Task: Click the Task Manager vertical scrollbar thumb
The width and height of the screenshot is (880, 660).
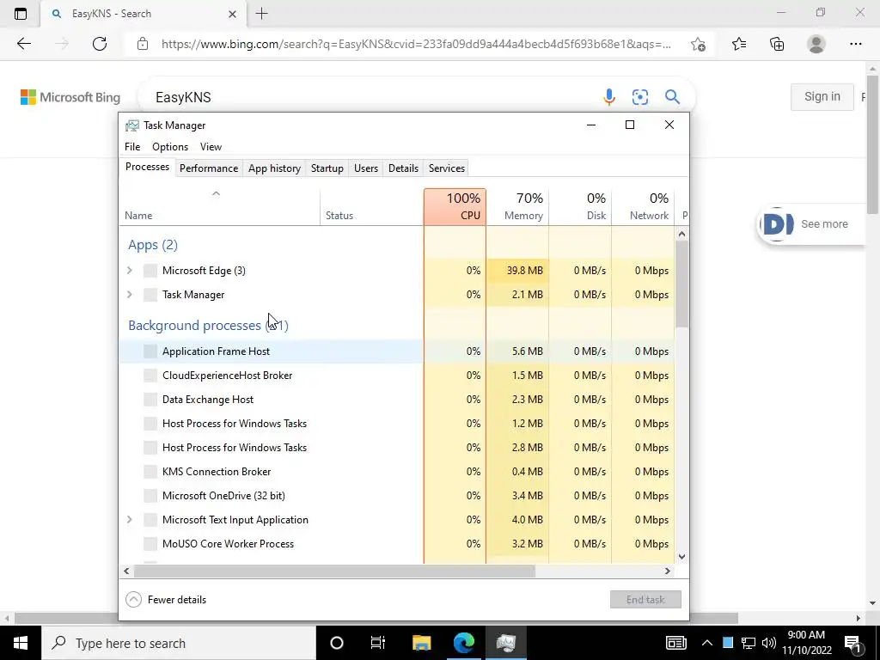Action: tap(681, 284)
